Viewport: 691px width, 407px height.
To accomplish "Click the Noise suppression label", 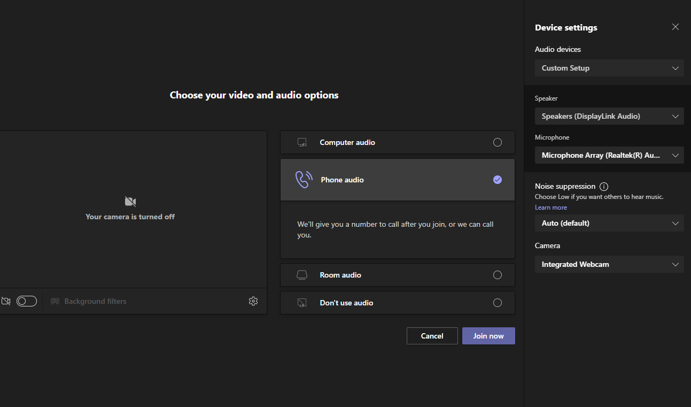I will 565,186.
